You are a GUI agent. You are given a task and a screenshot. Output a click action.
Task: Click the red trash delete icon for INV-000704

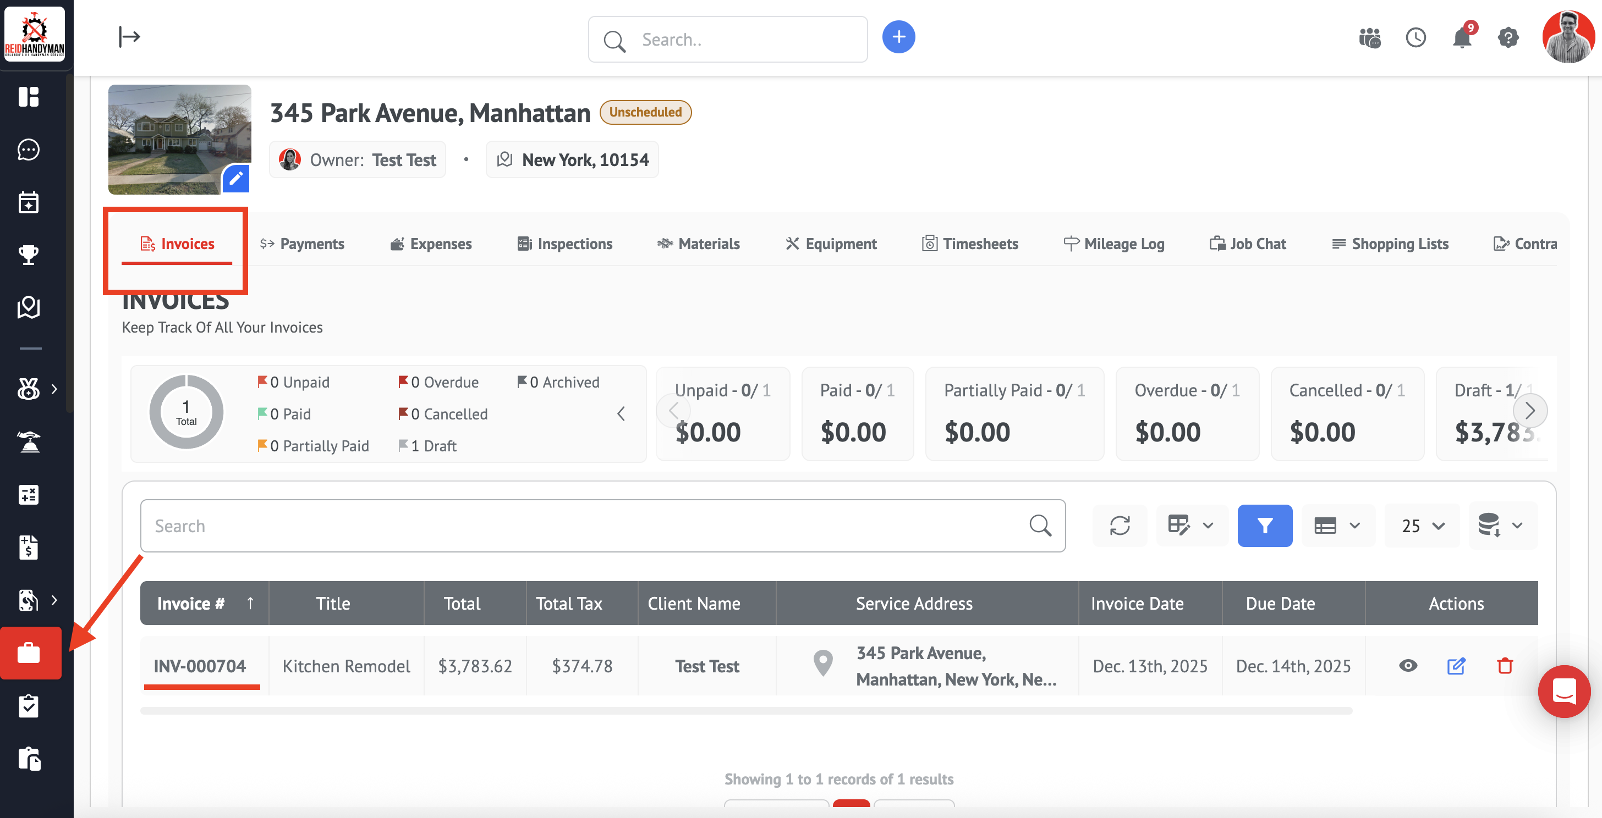pos(1505,666)
